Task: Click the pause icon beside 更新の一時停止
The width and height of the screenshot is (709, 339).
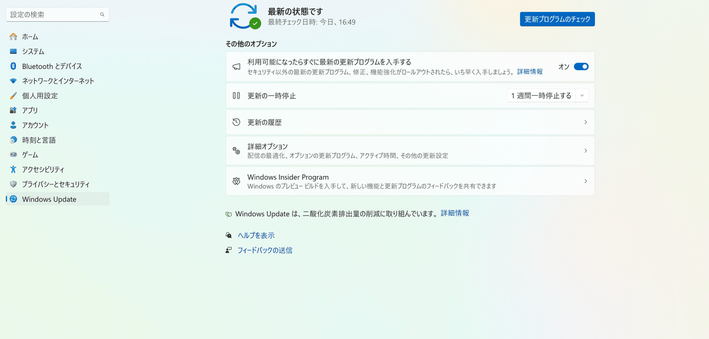Action: [x=236, y=96]
